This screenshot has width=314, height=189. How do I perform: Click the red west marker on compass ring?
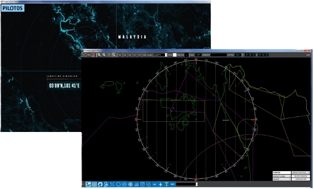[x=136, y=119]
